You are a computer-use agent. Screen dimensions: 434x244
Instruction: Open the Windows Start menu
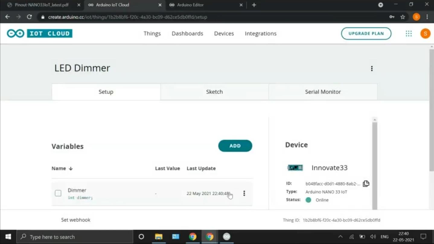[8, 237]
